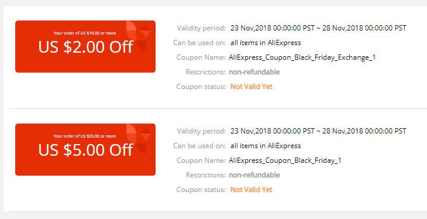Click the AliExpress_Coupon_Black_Friday_Exchange_1 coupon name
Screen dimensions: 427x219
point(302,57)
